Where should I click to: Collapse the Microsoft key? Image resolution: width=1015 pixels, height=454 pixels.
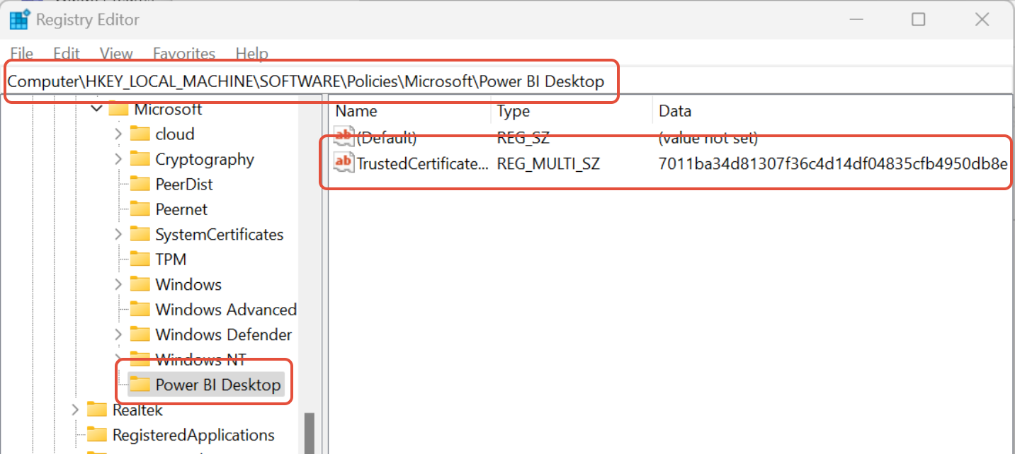tap(96, 110)
